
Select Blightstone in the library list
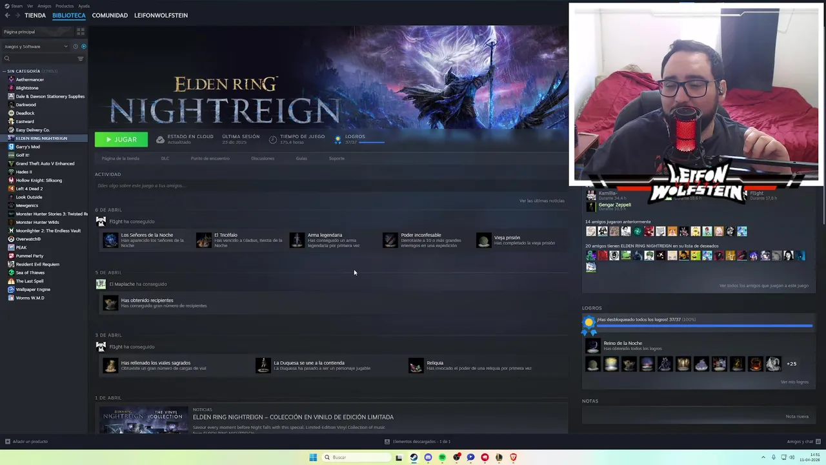click(x=27, y=88)
